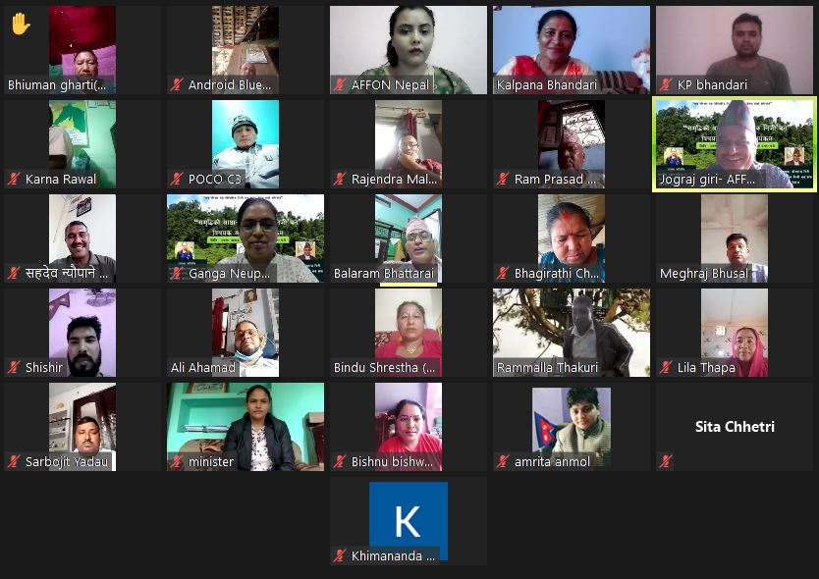Click the minister participant name label

click(211, 461)
